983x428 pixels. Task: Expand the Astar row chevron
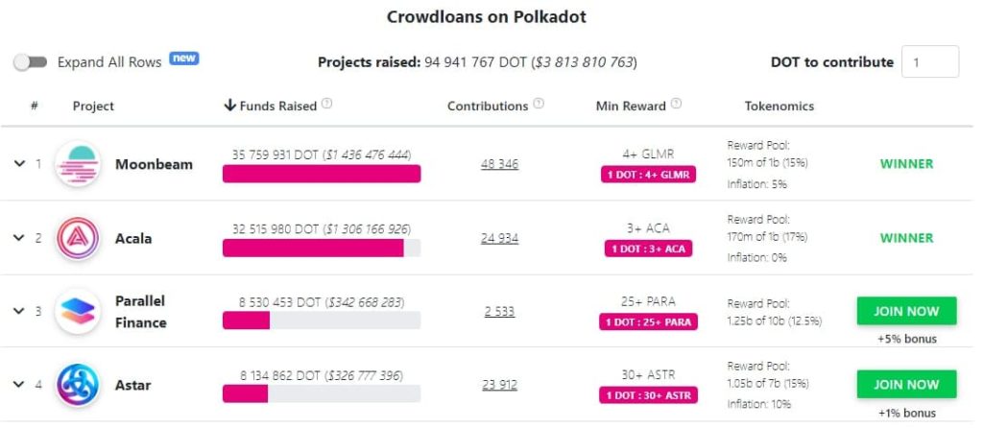[19, 385]
